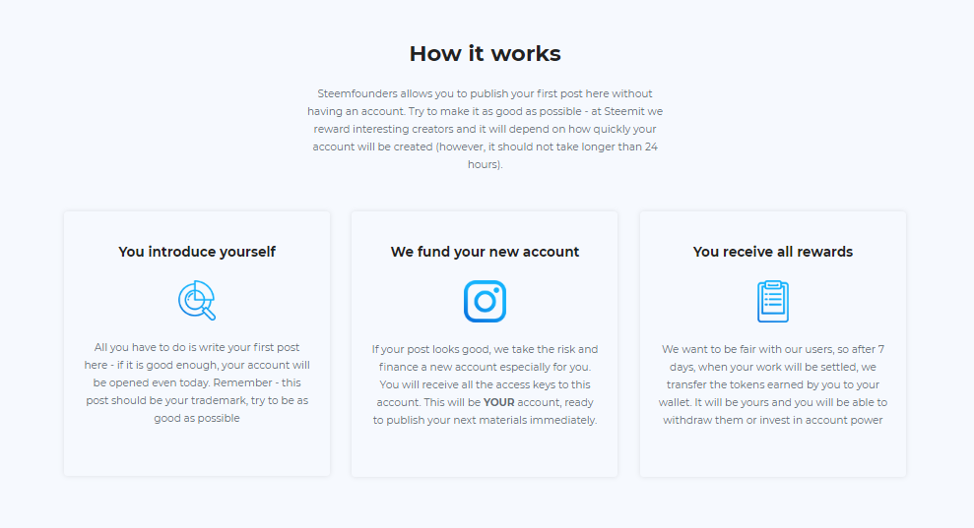Image resolution: width=974 pixels, height=528 pixels.
Task: Click the 'good as possible' closing line
Action: pos(197,418)
